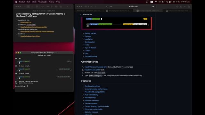The image size is (205, 115).
Task: Open the Apple menu
Action: click(16, 2)
